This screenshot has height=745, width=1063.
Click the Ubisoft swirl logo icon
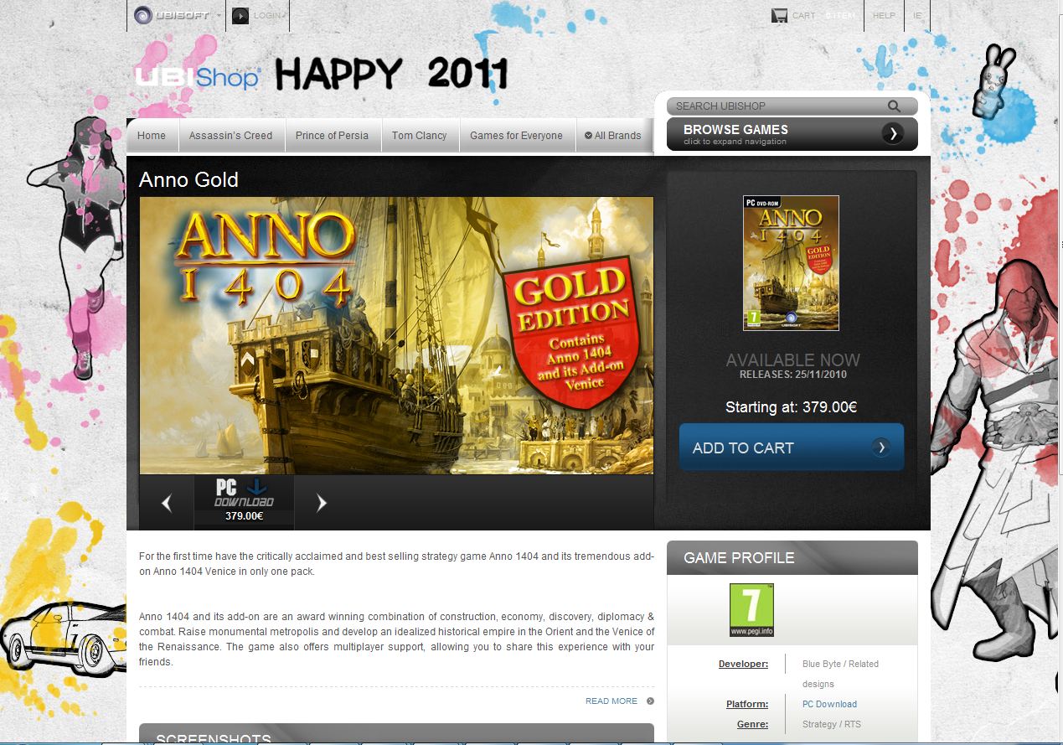tap(143, 15)
